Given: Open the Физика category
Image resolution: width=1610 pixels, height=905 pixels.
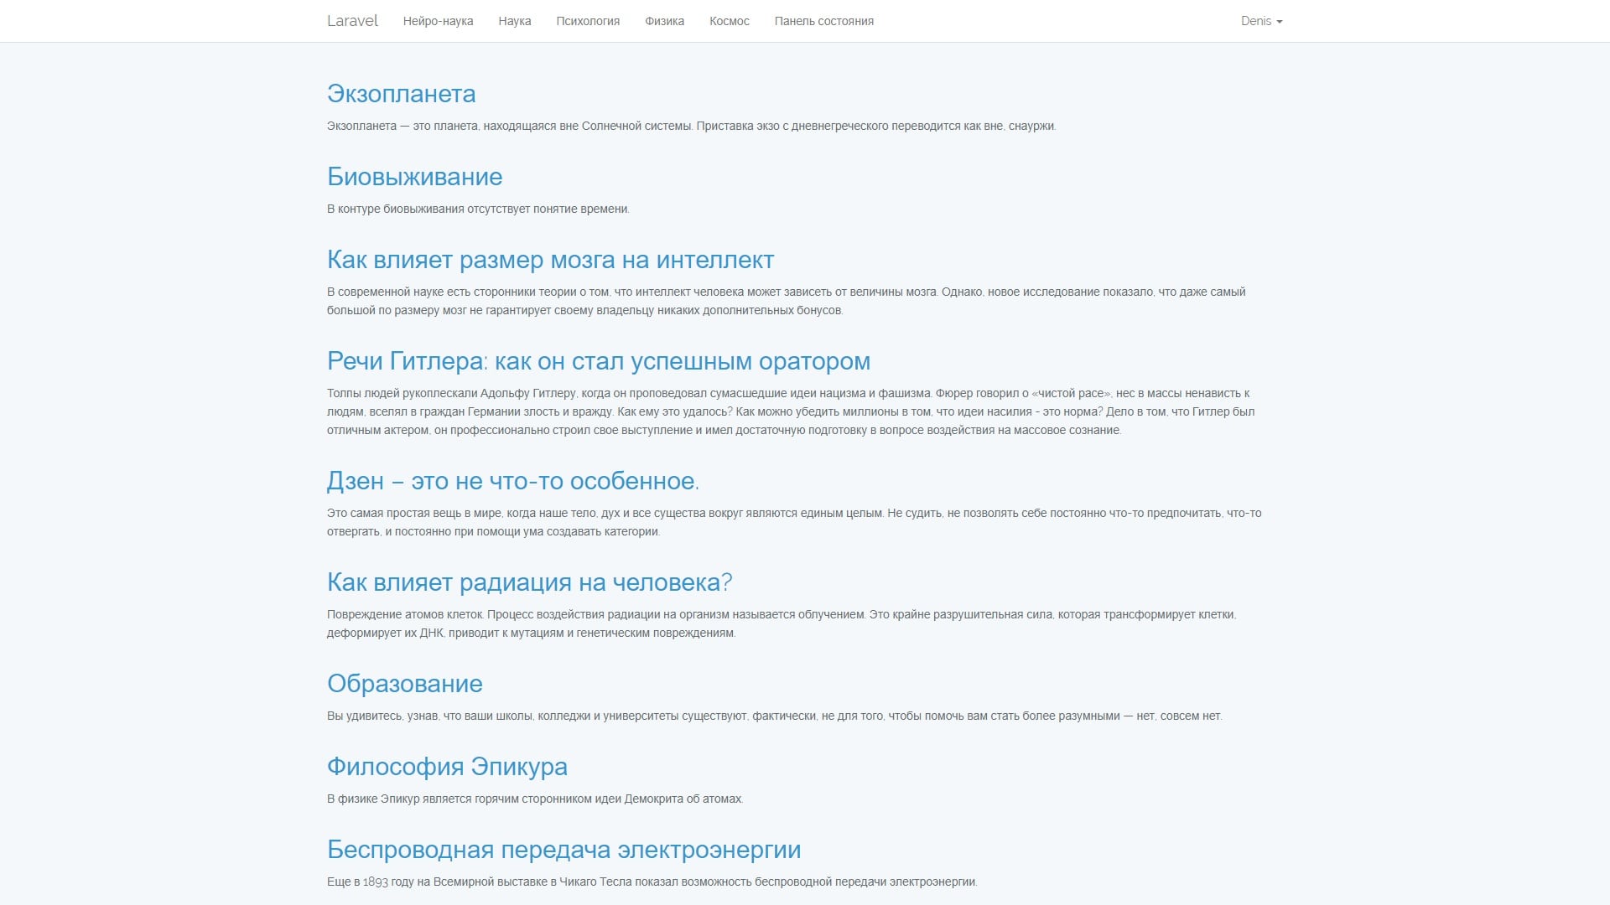Looking at the screenshot, I should pyautogui.click(x=664, y=21).
